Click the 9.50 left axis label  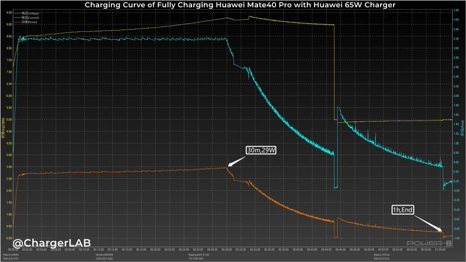[x=9, y=13]
